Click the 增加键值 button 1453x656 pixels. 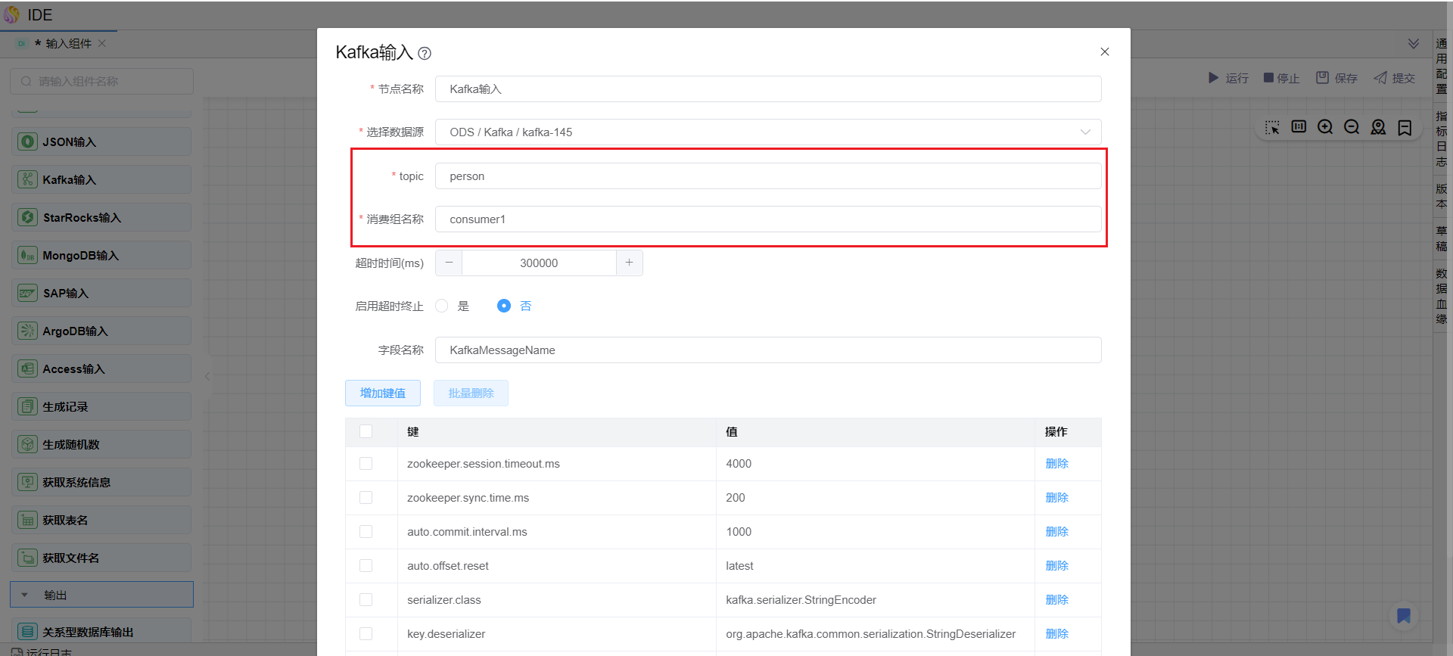[x=383, y=393]
